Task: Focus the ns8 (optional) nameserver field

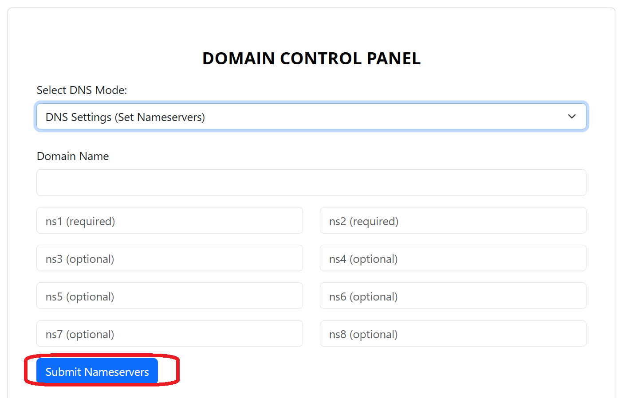Action: point(453,334)
